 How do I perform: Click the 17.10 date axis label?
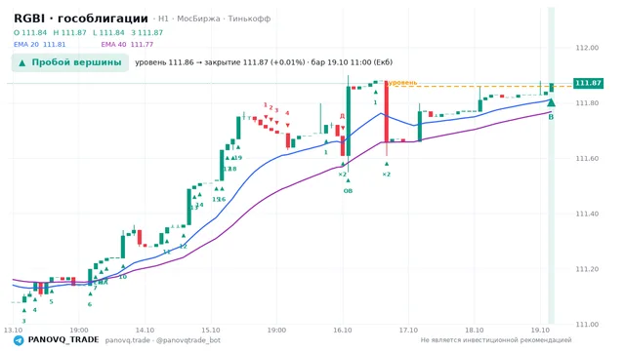click(408, 331)
